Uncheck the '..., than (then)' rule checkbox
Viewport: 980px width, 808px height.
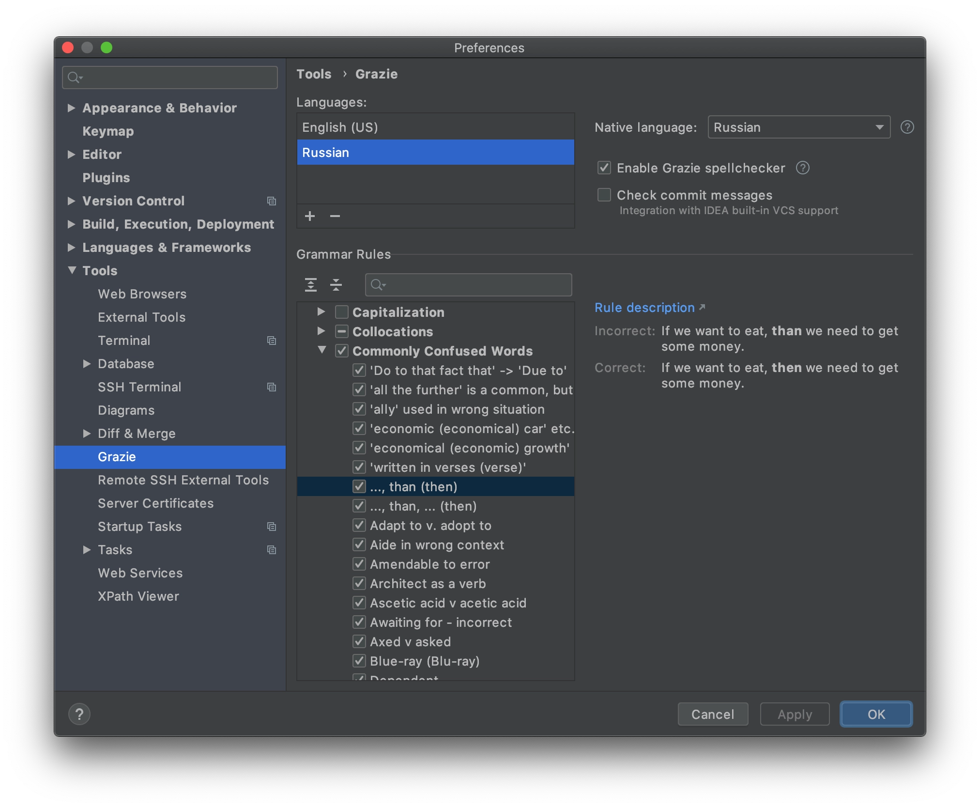[359, 486]
